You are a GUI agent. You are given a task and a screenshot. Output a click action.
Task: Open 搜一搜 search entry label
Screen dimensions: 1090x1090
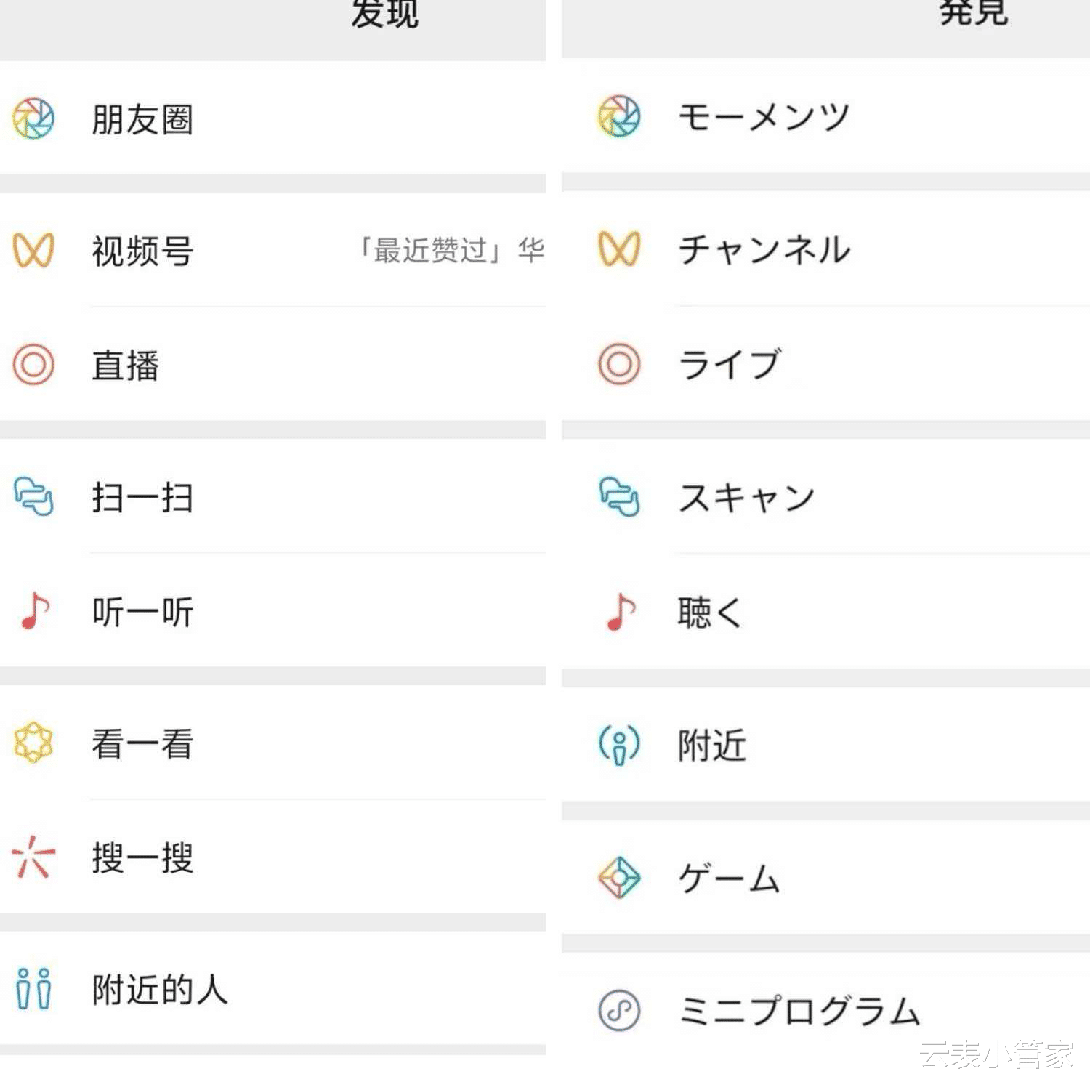pyautogui.click(x=142, y=857)
